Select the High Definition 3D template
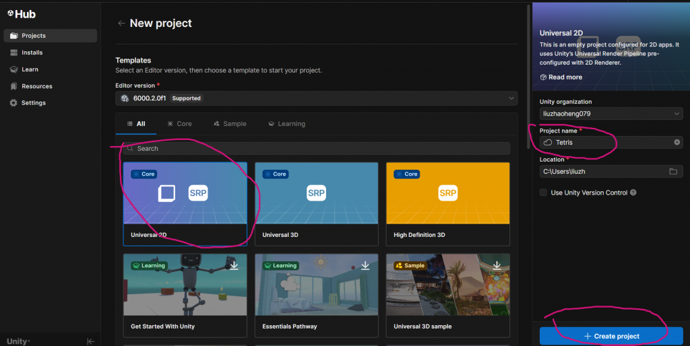The image size is (690, 346). 448,204
